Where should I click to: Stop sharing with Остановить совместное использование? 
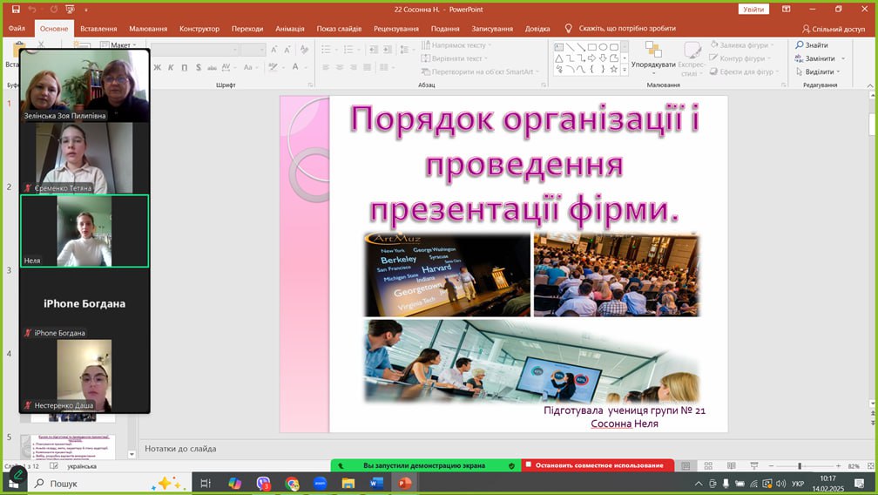(x=598, y=465)
